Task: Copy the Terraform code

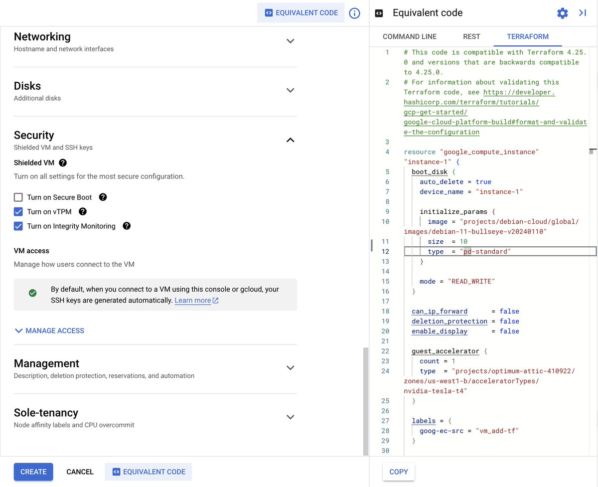Action: 399,472
